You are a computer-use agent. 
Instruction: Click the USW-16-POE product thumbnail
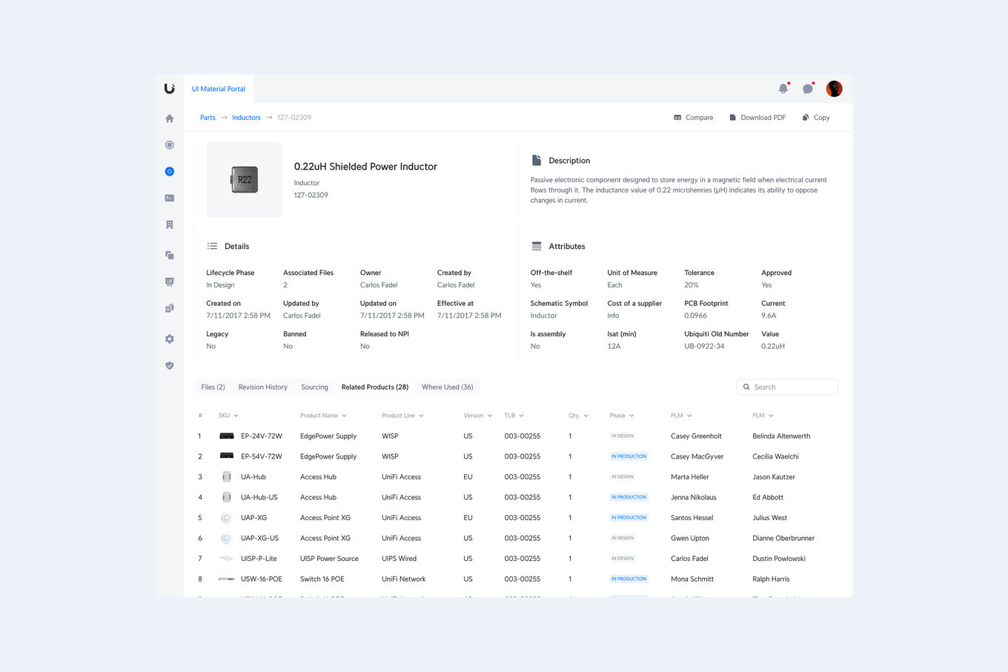(x=227, y=579)
